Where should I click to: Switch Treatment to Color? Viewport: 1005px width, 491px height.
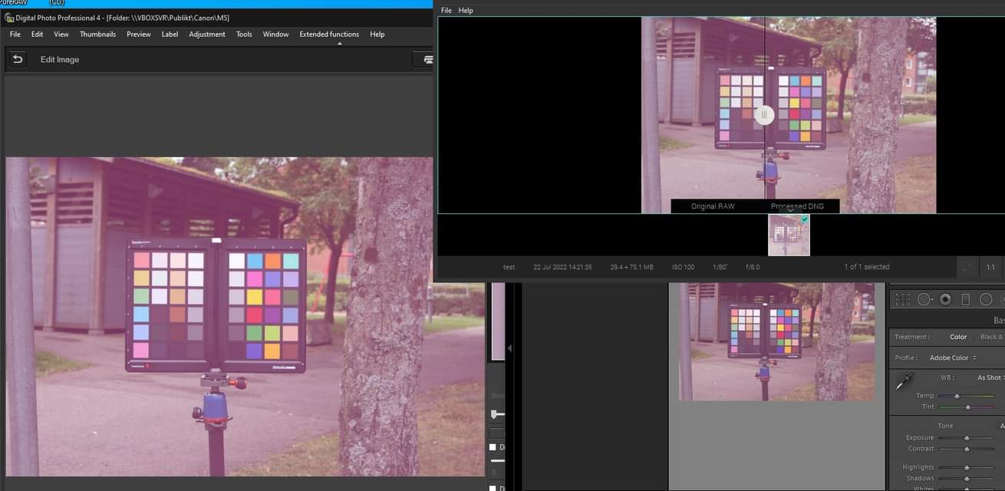pos(958,336)
